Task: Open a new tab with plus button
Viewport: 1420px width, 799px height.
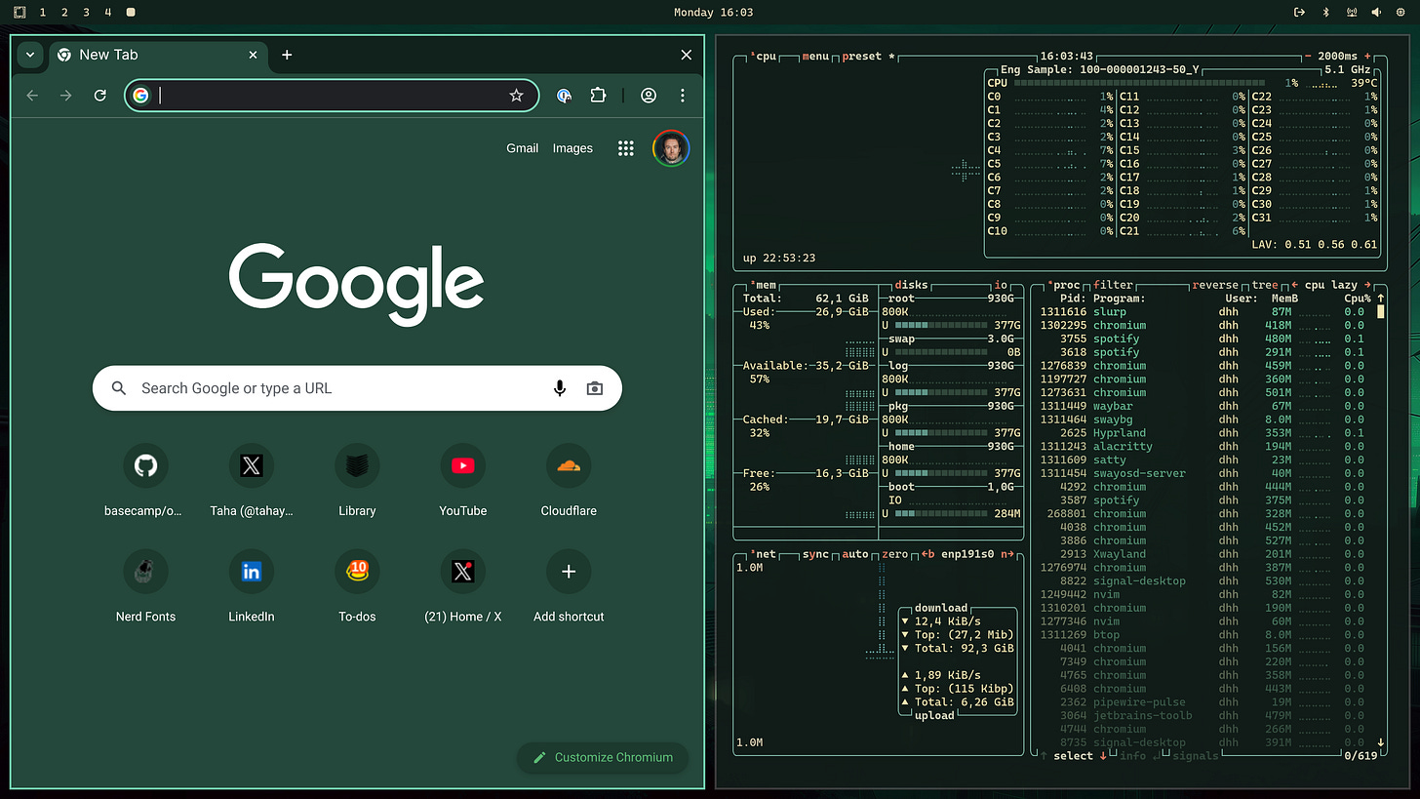Action: (x=287, y=55)
